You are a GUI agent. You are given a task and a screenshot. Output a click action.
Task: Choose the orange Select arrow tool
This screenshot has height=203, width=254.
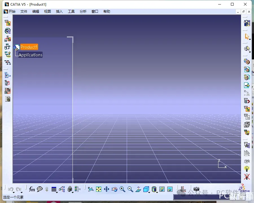click(247, 36)
